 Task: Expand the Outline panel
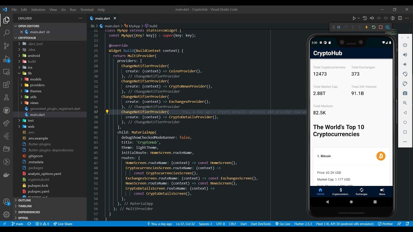50,200
